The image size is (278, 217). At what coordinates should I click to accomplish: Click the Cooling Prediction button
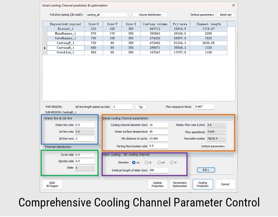203,184
